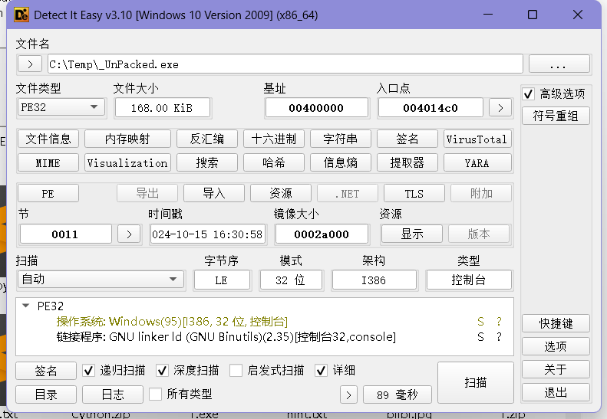Click the S link on the 链接程序 row
This screenshot has width=607, height=419.
pyautogui.click(x=481, y=337)
